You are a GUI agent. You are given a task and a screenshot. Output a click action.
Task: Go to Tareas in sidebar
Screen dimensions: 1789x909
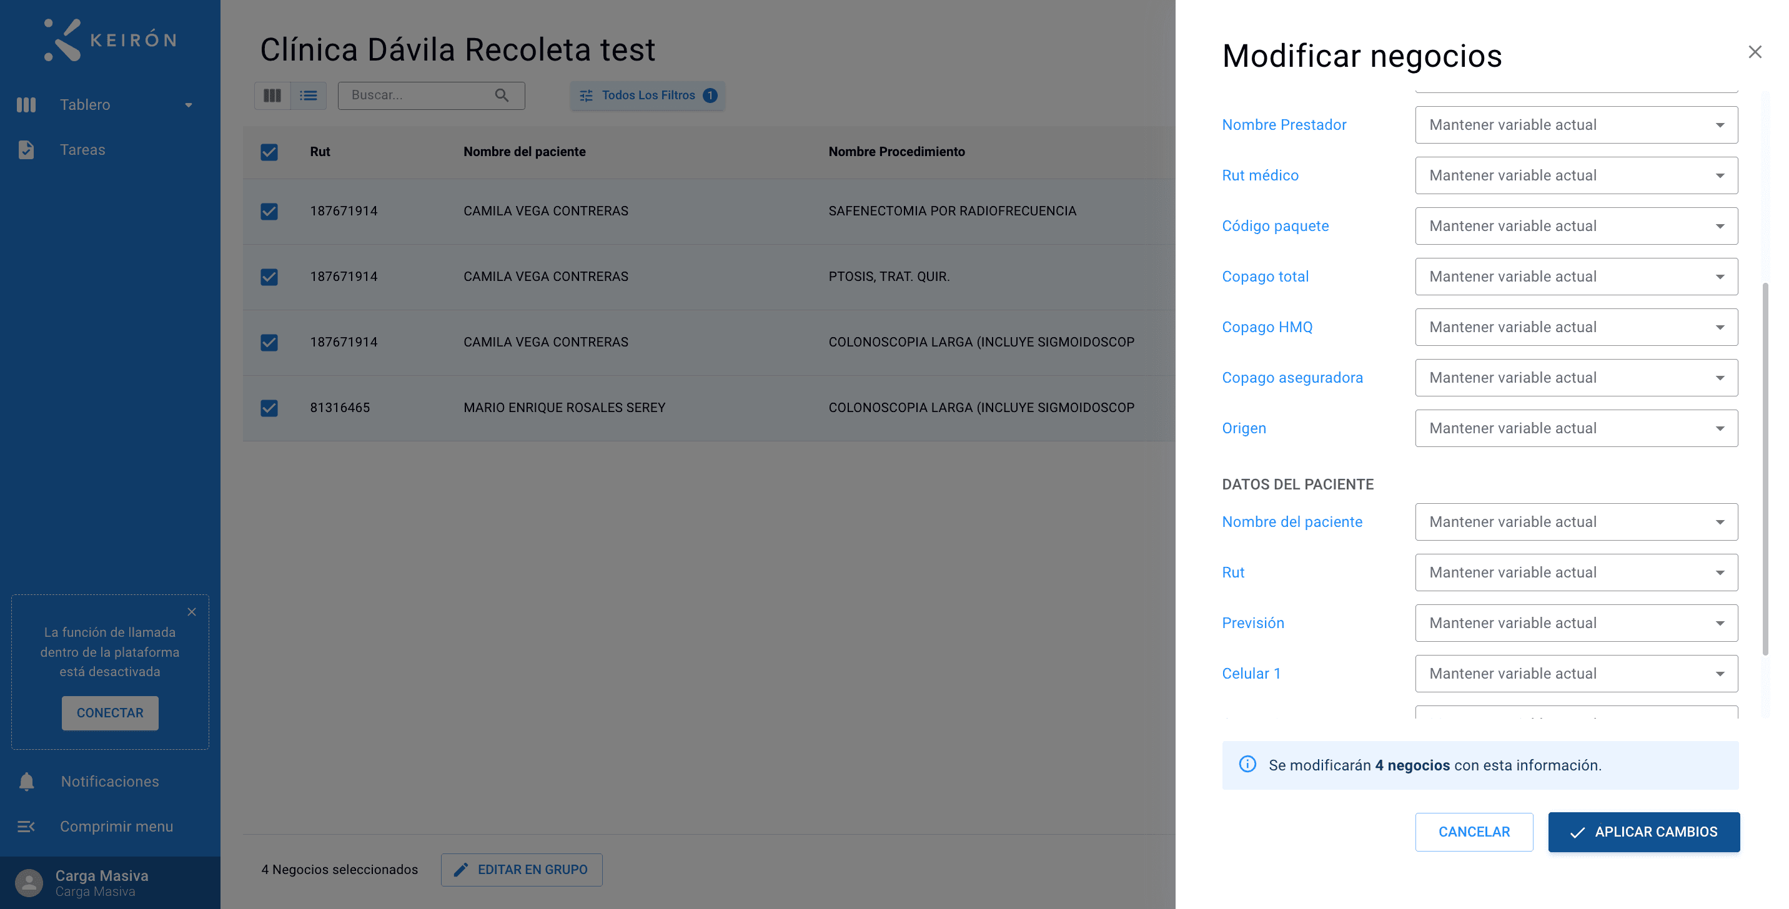82,150
